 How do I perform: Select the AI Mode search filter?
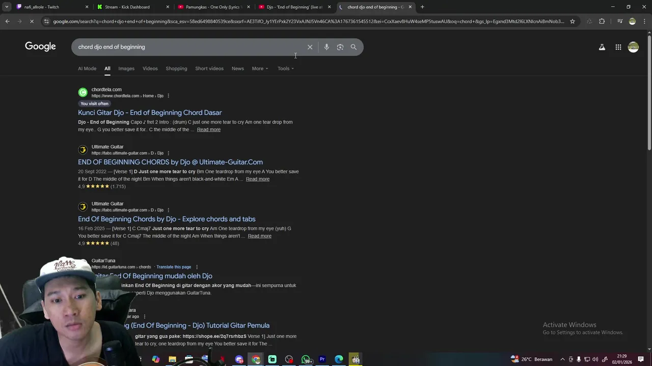tap(87, 69)
